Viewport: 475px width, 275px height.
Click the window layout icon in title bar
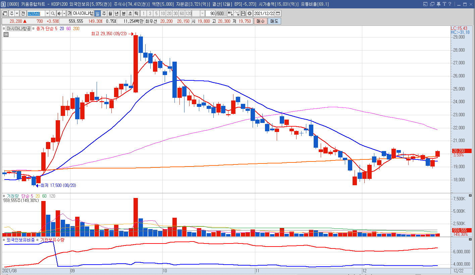click(x=425, y=4)
